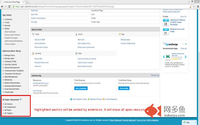The width and height of the screenshot is (200, 125).
Task: Open the New custom object link
Action: coord(41,47)
